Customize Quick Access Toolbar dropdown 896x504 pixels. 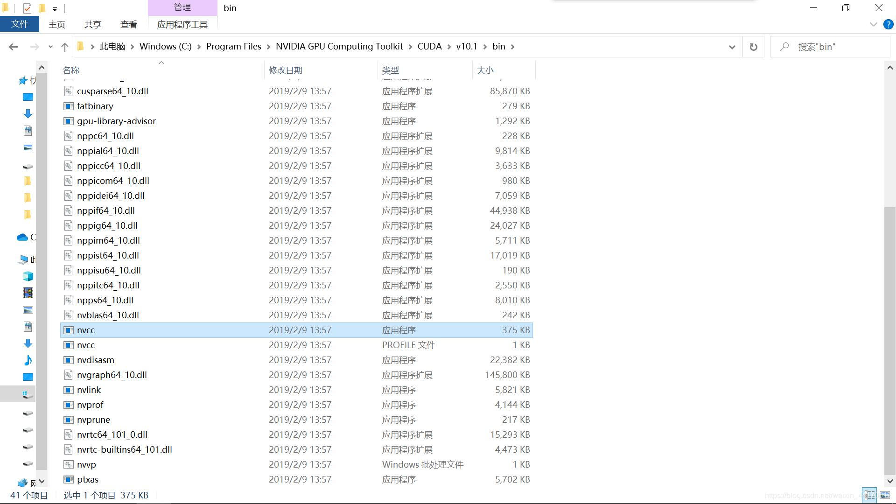click(55, 8)
